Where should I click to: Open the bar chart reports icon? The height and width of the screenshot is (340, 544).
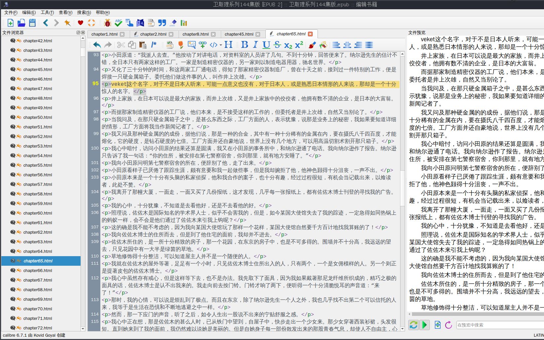coord(184,23)
